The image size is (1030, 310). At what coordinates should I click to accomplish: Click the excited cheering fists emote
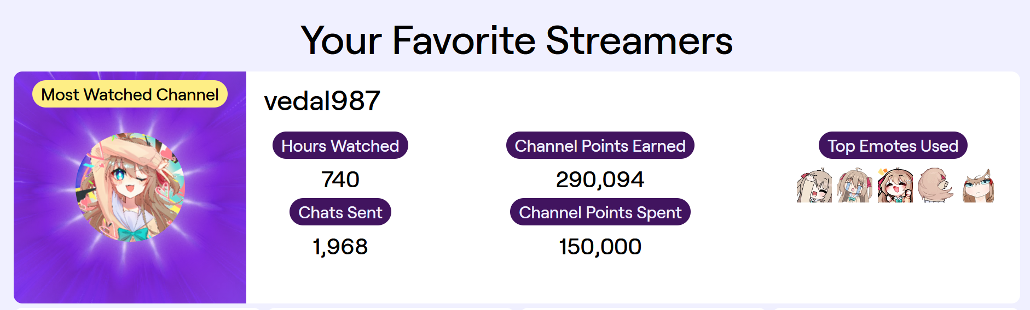895,186
